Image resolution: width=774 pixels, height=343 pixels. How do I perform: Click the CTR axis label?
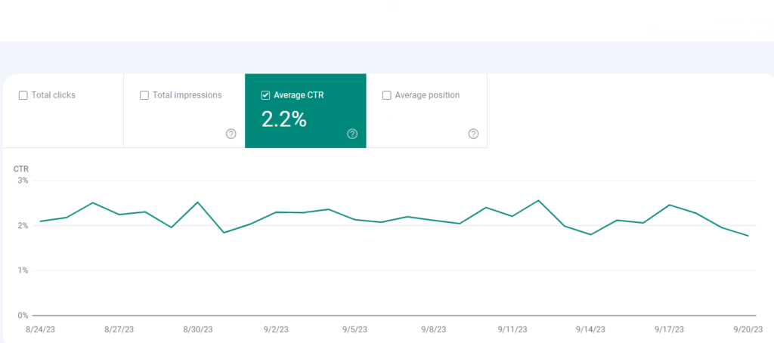[20, 168]
